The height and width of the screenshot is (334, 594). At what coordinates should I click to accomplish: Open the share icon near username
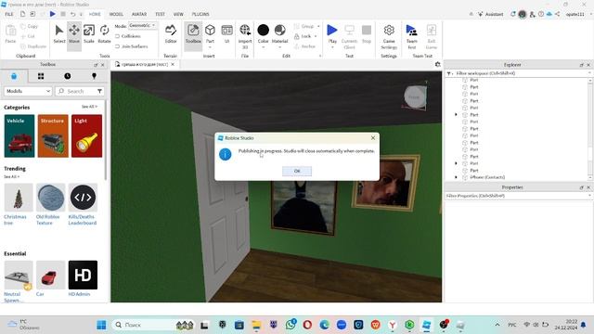(557, 14)
